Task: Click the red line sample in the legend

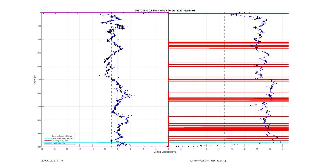Action: coord(48,141)
